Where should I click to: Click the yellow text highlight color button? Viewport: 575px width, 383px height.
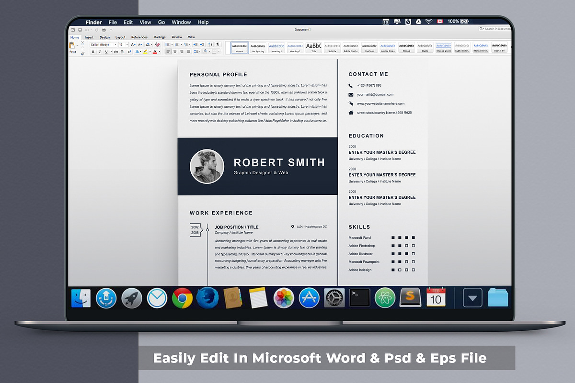145,52
